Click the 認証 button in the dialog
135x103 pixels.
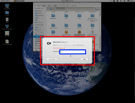pyautogui.click(x=84, y=59)
